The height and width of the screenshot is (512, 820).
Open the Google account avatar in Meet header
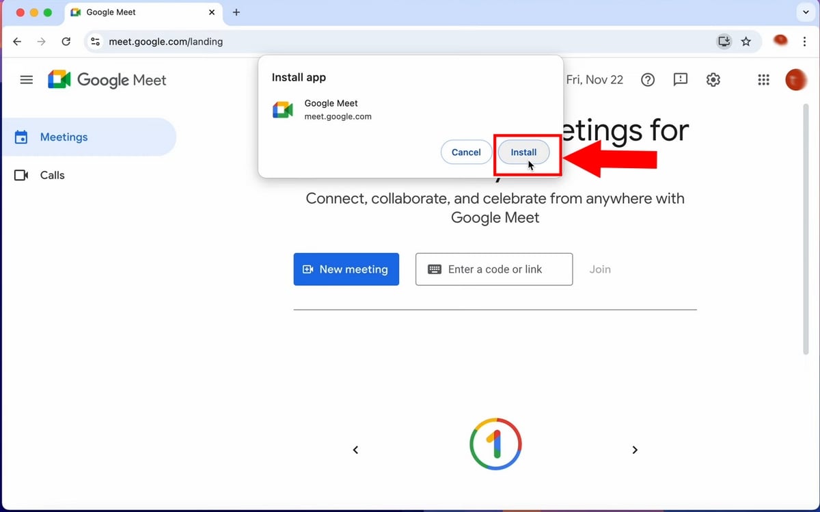[x=796, y=80]
